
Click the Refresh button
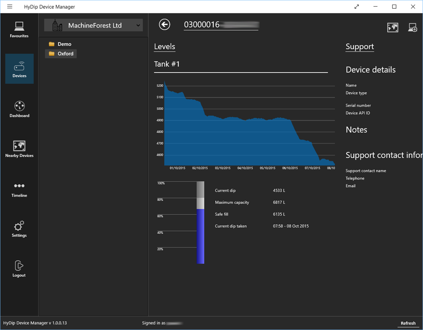pos(408,323)
